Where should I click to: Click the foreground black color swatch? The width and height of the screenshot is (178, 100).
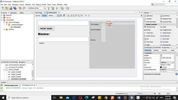click(x=161, y=67)
